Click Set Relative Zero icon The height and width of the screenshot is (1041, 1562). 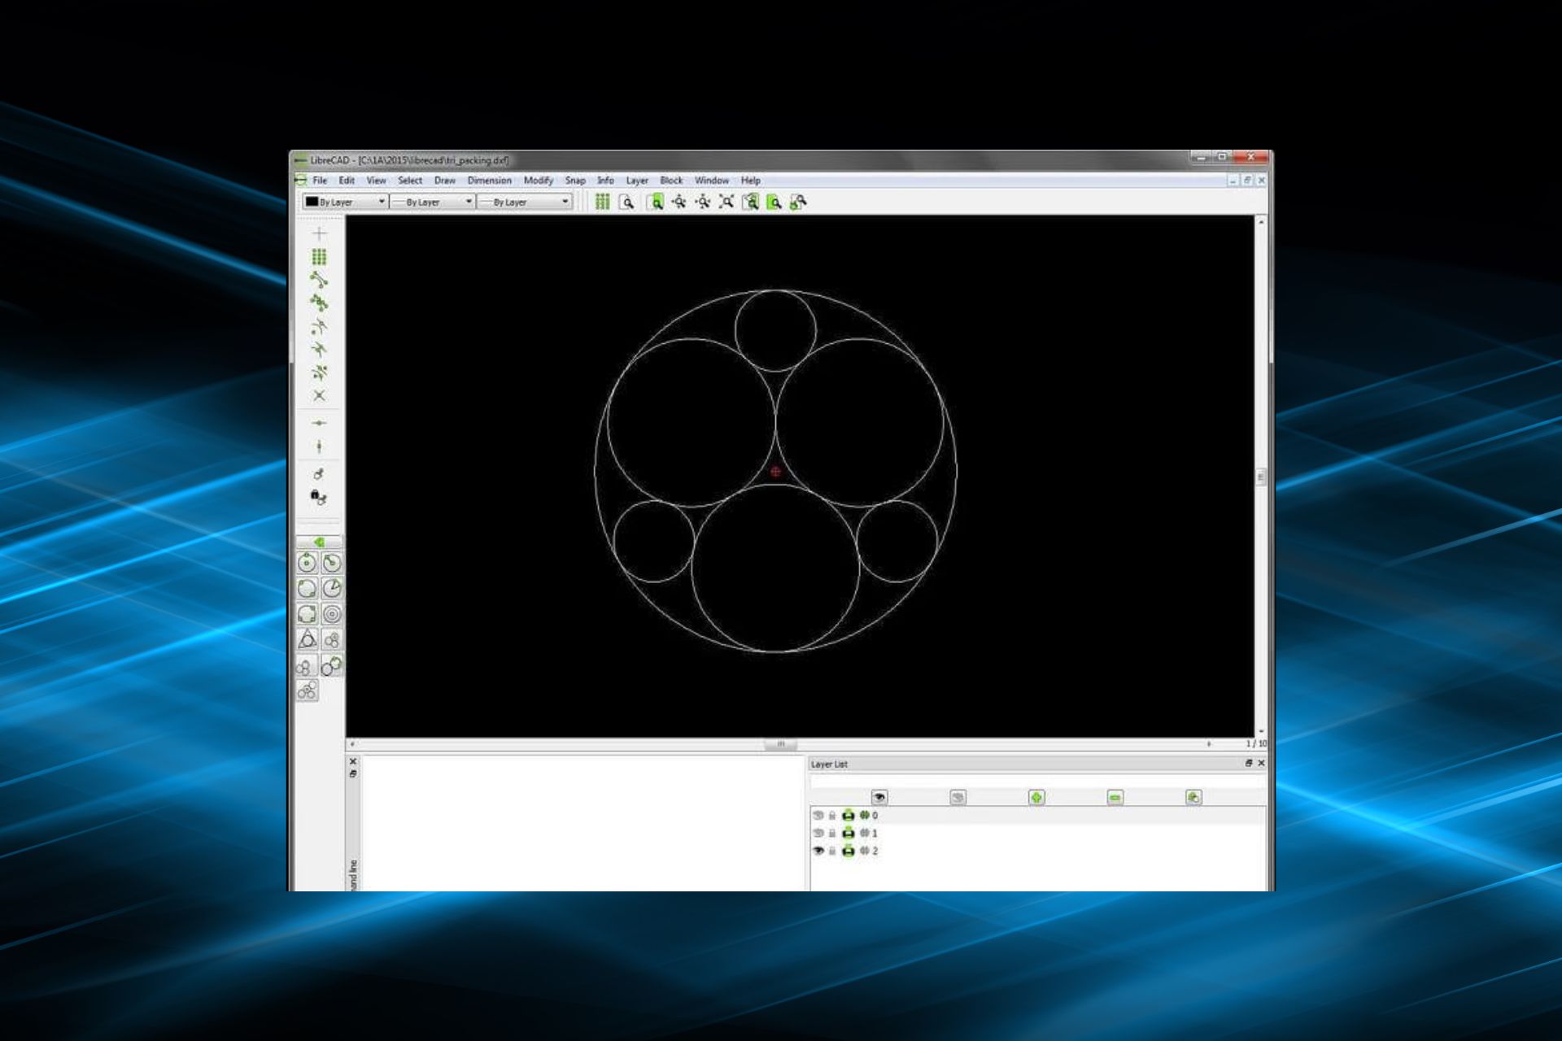click(x=319, y=473)
